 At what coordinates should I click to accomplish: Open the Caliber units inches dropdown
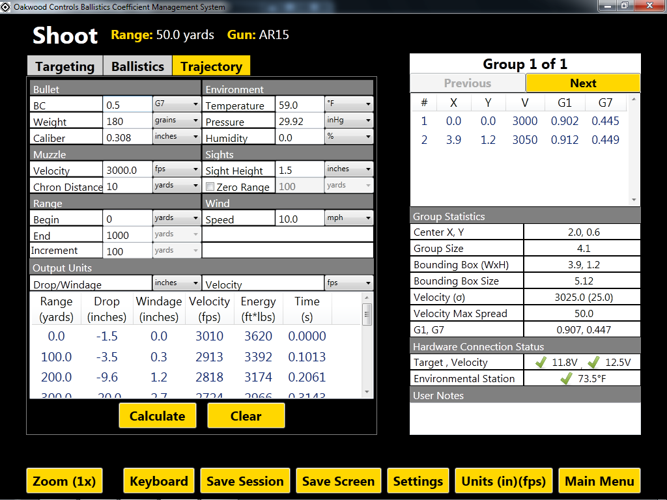click(177, 137)
